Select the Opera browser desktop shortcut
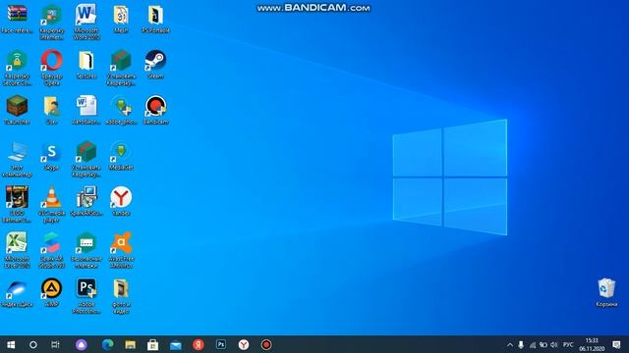 [51, 68]
